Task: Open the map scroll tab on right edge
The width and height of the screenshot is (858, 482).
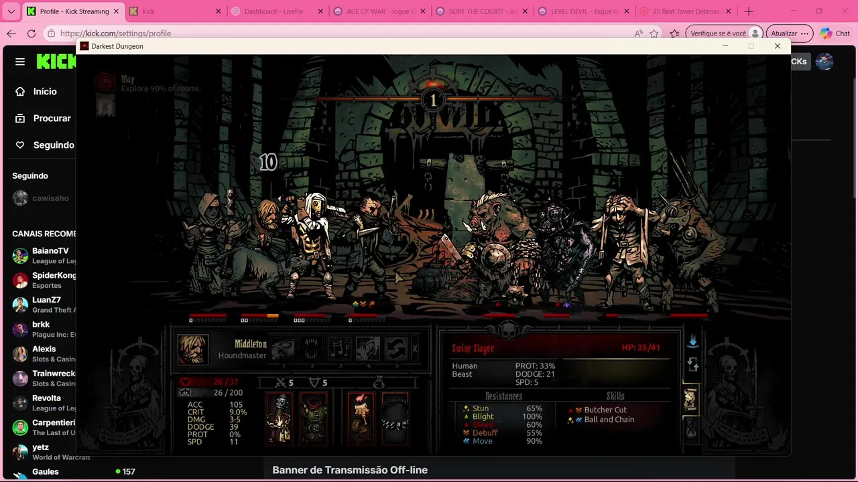Action: [x=690, y=399]
